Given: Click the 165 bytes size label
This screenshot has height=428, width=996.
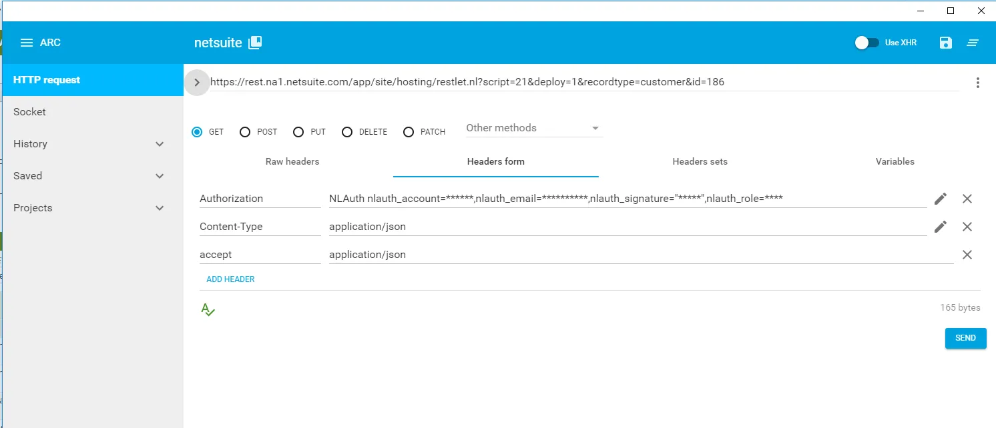Looking at the screenshot, I should pyautogui.click(x=960, y=308).
